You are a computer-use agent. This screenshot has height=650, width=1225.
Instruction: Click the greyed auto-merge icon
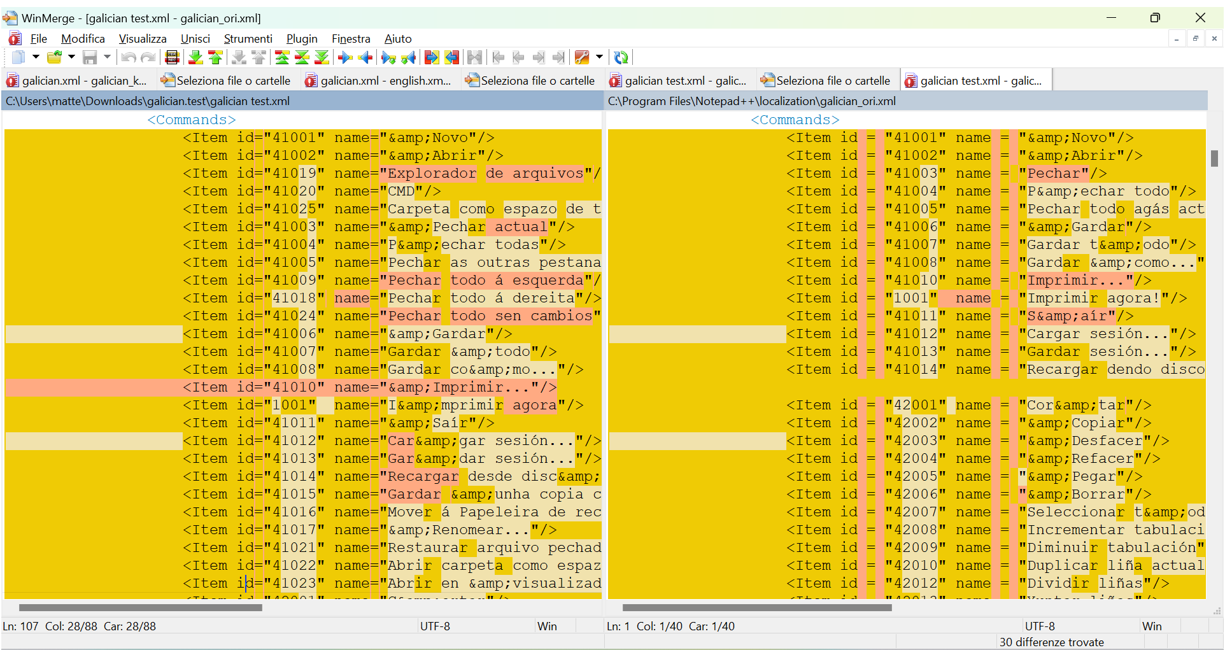(475, 57)
